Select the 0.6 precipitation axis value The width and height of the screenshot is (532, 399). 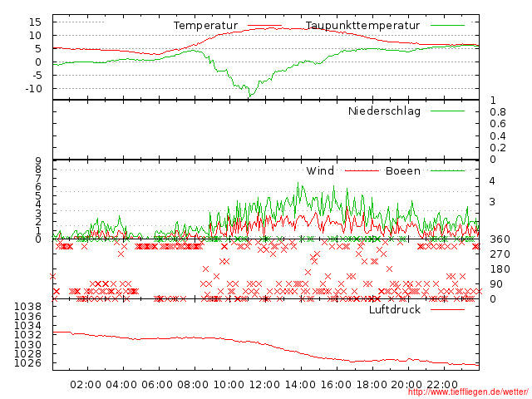pos(498,124)
